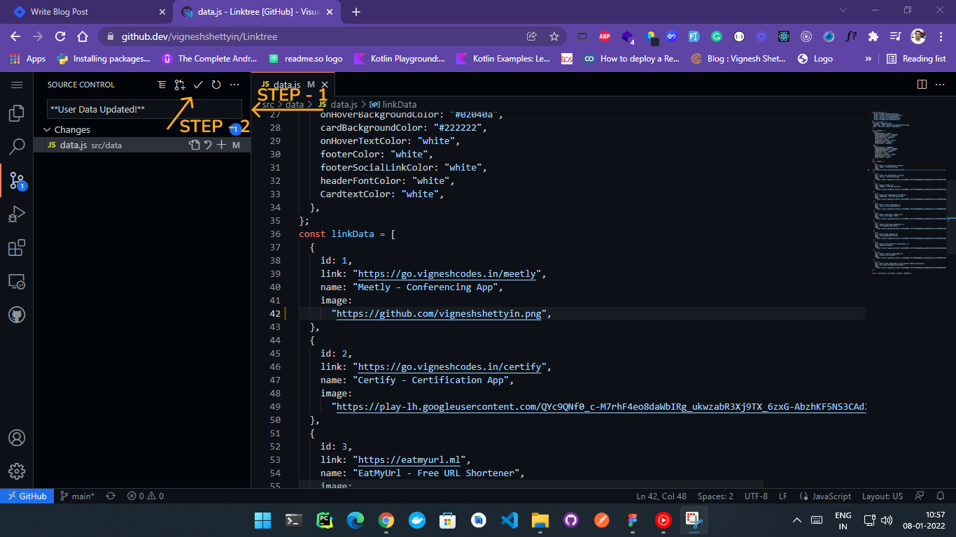The image size is (956, 537).
Task: Open Reading list
Action: pyautogui.click(x=916, y=59)
